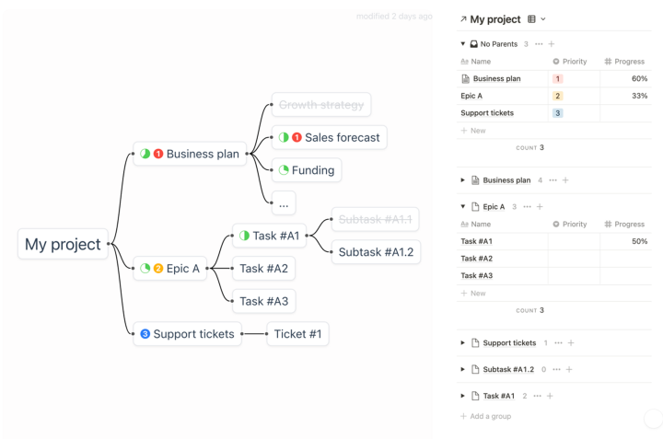Open the three-dot menu for No Parents group
The height and width of the screenshot is (439, 663).
coord(539,44)
